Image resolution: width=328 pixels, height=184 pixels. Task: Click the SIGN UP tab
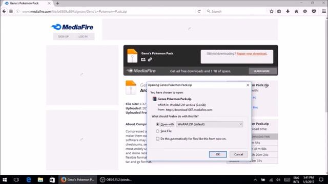(x=64, y=36)
